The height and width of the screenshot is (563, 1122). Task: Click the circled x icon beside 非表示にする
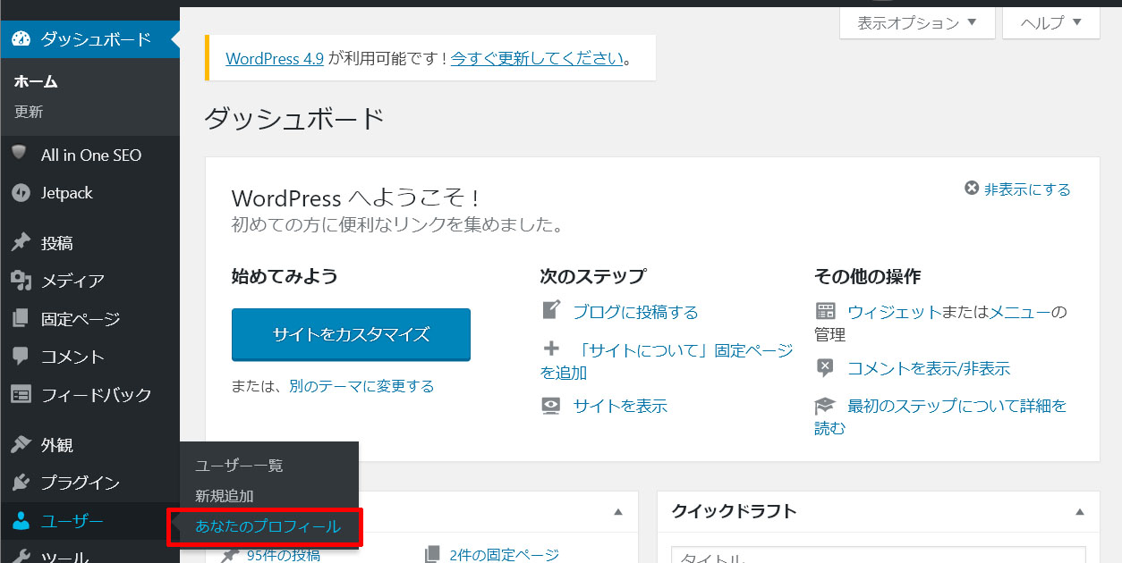(x=972, y=189)
